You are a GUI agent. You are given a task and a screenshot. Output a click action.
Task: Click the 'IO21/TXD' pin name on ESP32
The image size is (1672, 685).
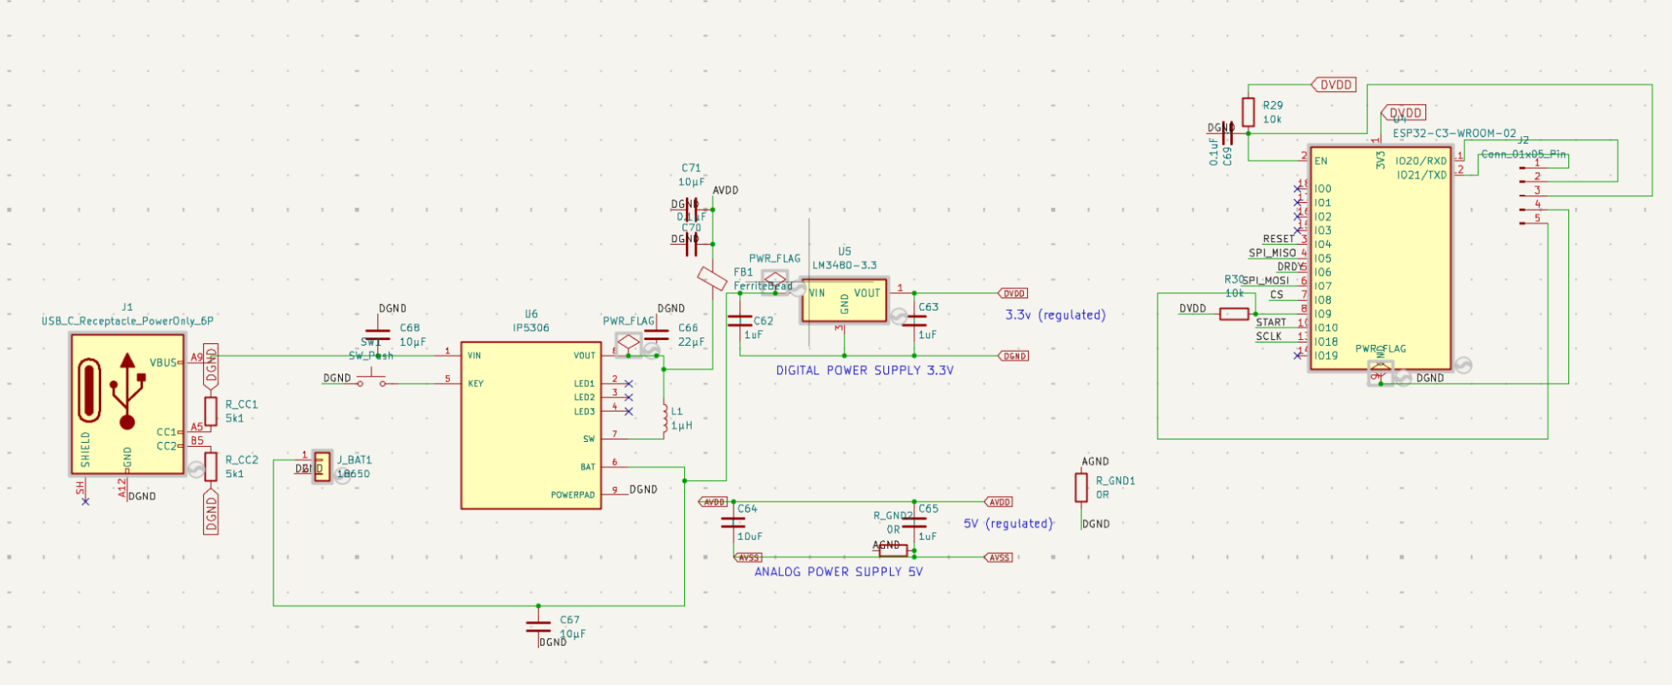pyautogui.click(x=1421, y=175)
